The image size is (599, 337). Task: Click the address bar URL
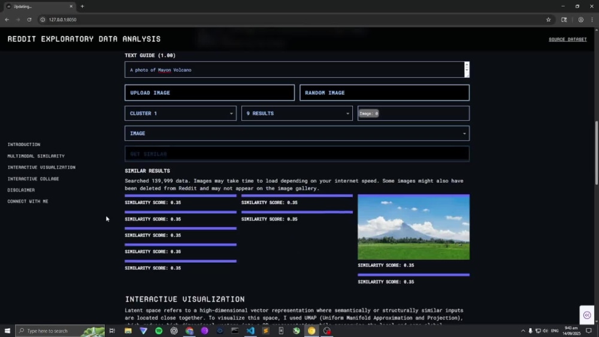click(63, 20)
